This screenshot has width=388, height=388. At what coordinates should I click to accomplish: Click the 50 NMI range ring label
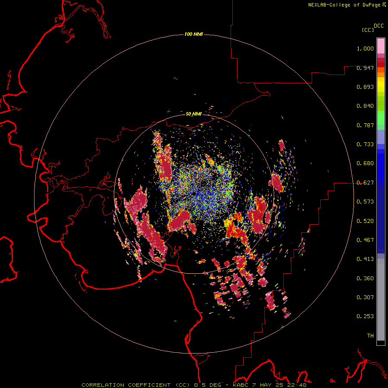click(194, 114)
